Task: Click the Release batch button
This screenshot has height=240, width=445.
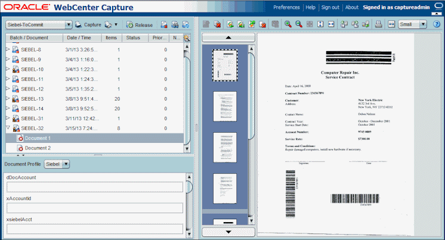Action: click(140, 25)
